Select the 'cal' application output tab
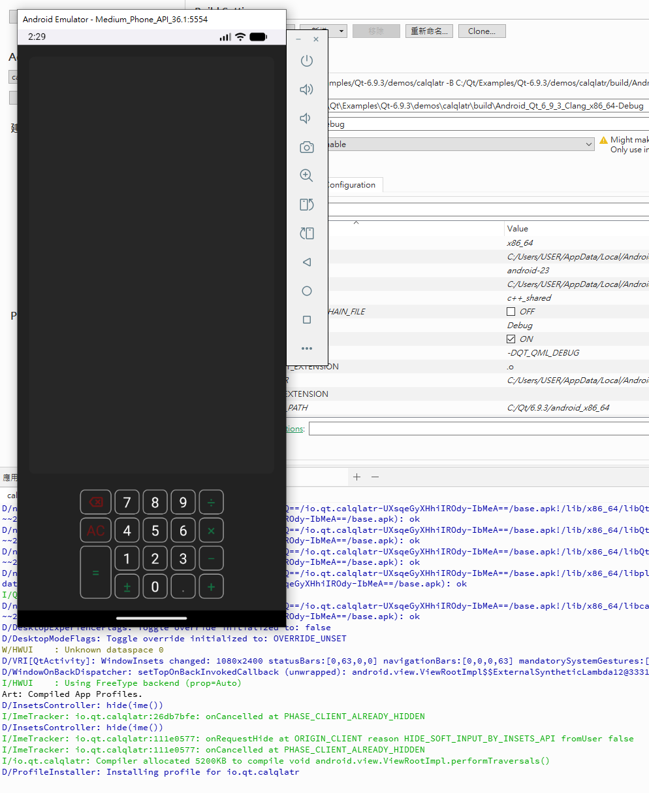Viewport: 649px width, 793px height. click(x=12, y=496)
